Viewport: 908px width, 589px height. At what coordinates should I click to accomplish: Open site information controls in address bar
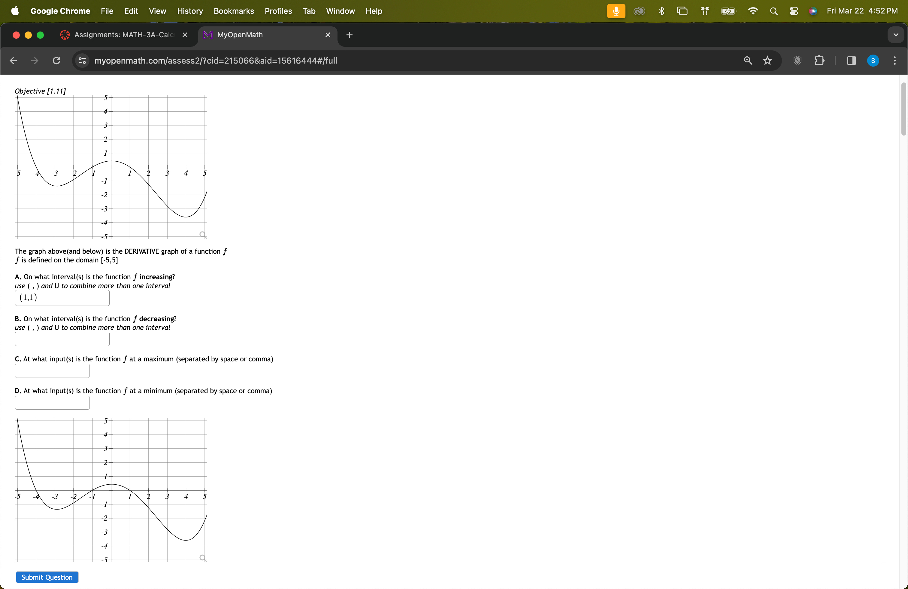pyautogui.click(x=82, y=61)
